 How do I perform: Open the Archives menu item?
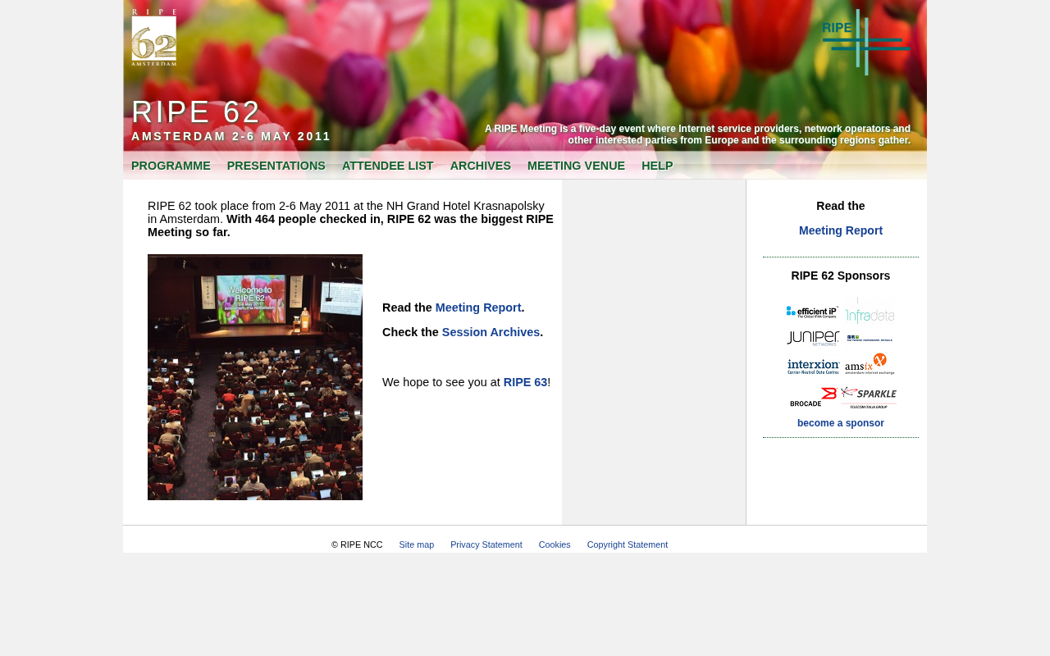pos(481,166)
